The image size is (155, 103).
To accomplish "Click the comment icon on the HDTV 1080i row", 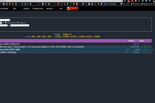I will coord(128,49).
